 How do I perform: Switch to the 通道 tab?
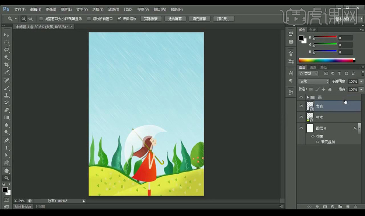[313, 67]
